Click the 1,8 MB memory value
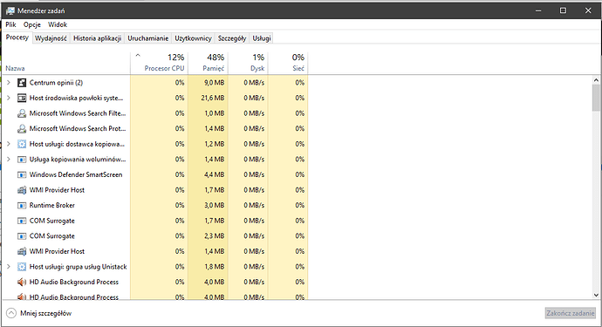The width and height of the screenshot is (602, 327). [x=215, y=267]
